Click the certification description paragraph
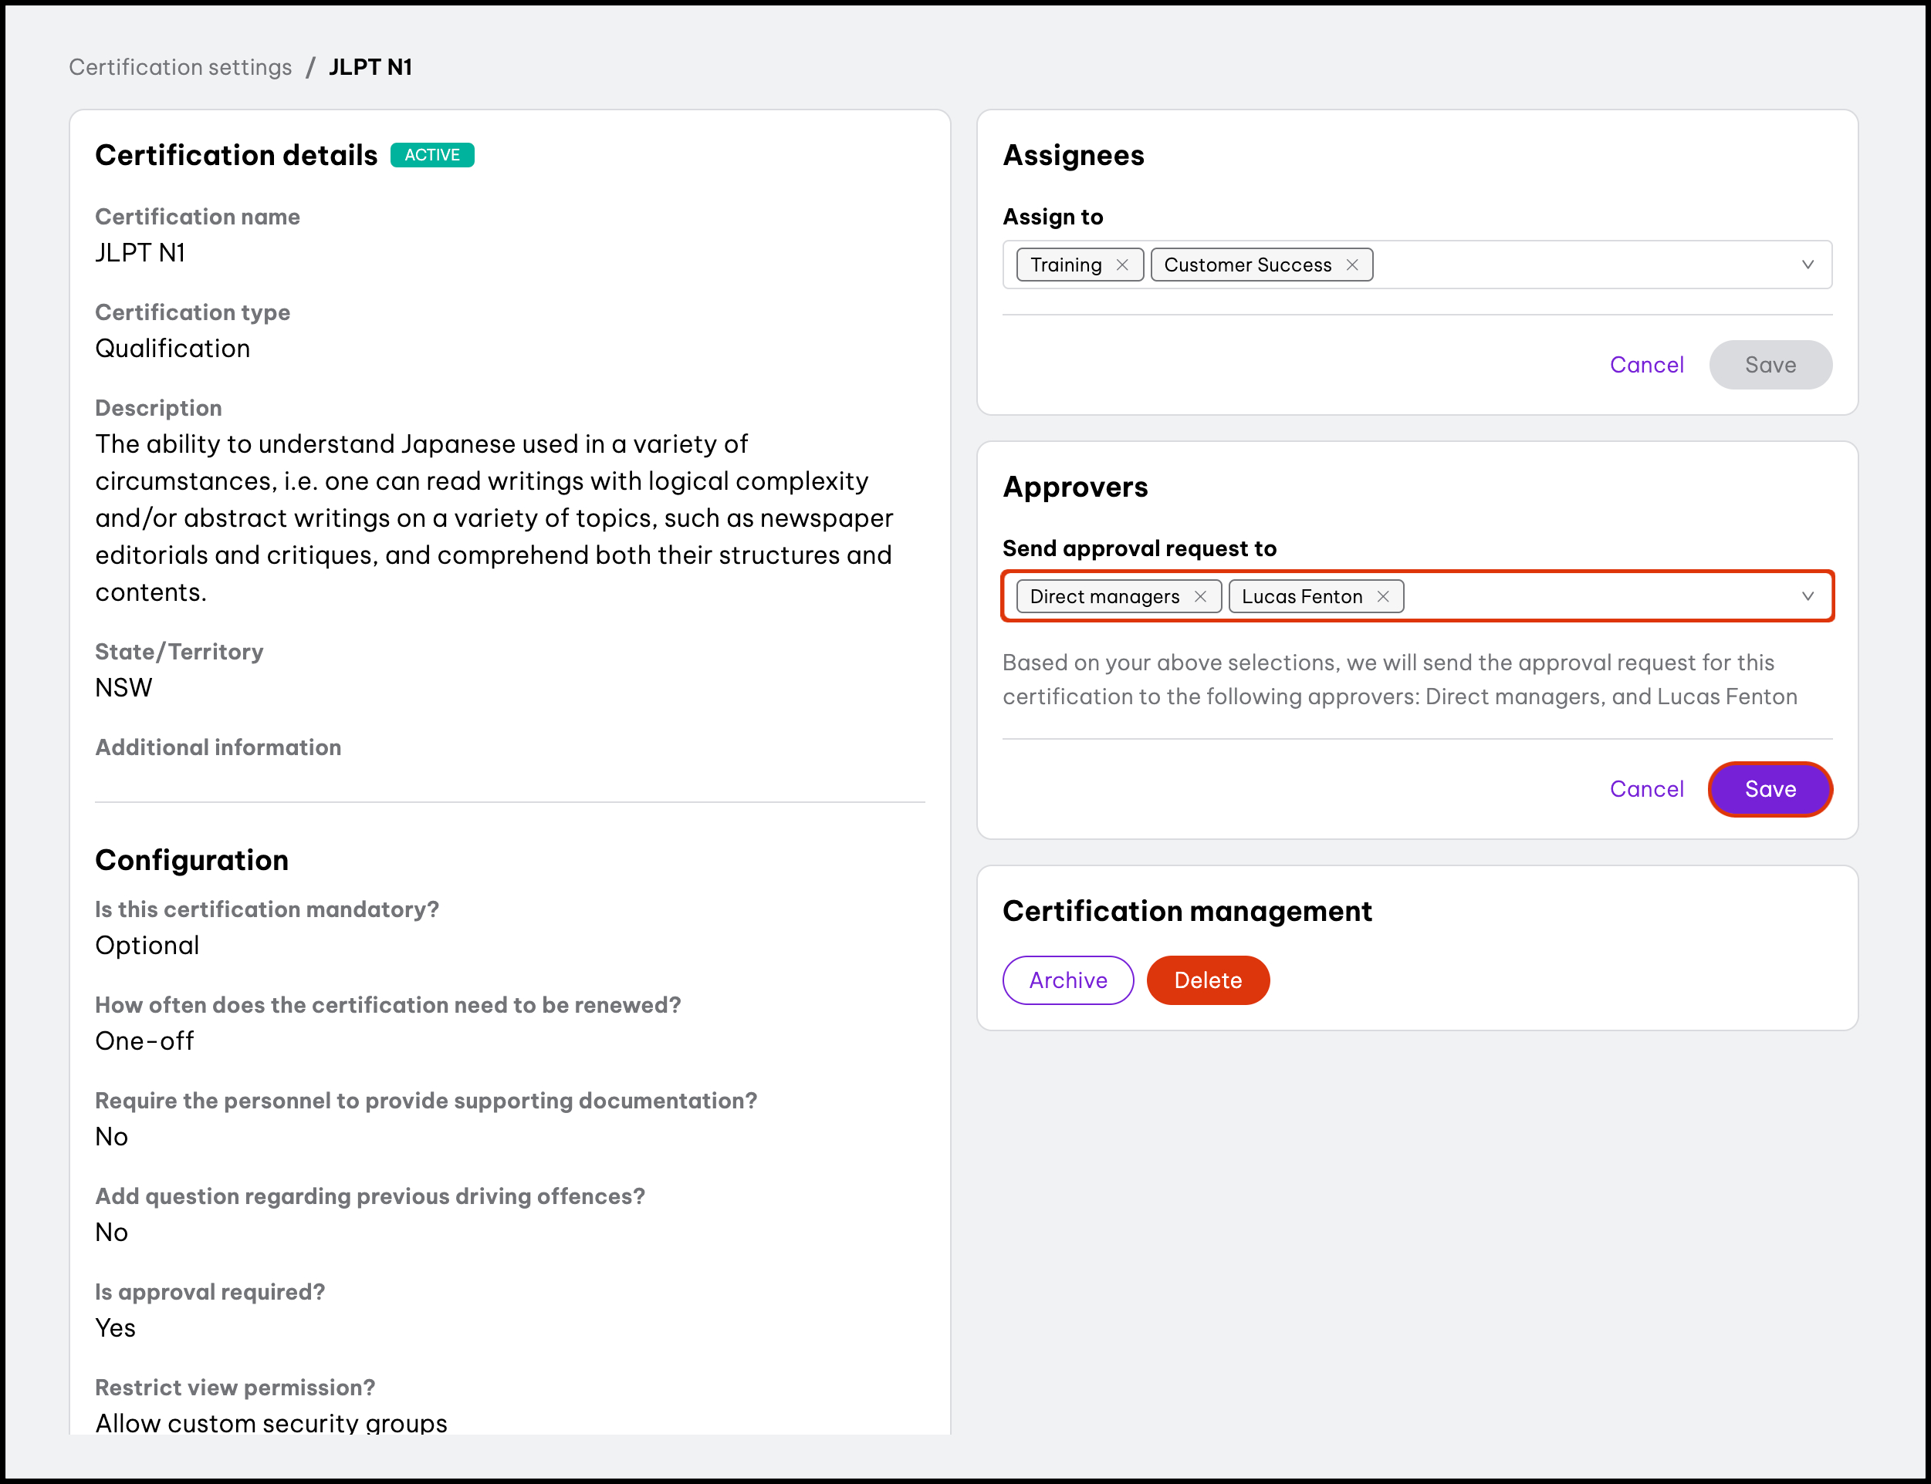Screen dimensions: 1931x1484 [494, 518]
